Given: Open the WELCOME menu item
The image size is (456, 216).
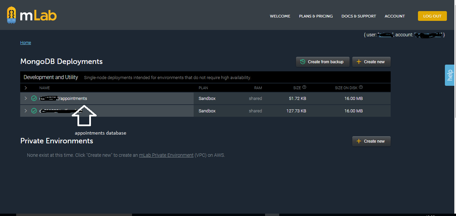Looking at the screenshot, I should coord(280,16).
